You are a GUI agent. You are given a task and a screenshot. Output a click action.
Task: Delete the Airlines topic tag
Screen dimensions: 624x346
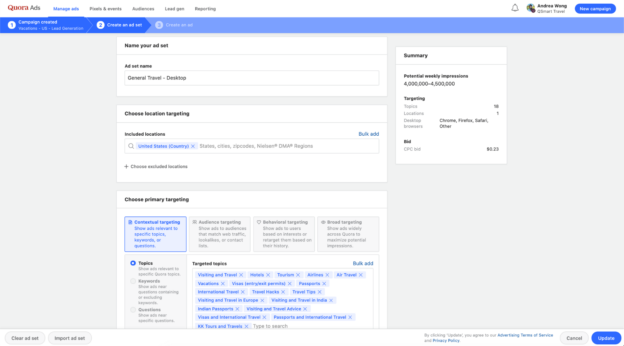click(327, 275)
